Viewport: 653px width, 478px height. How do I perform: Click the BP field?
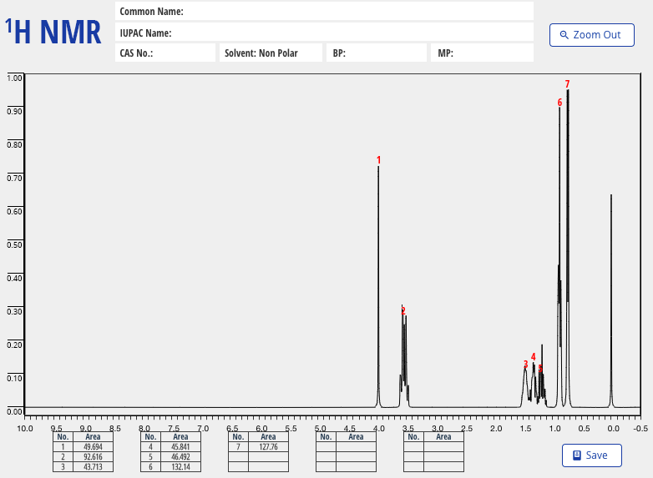(x=377, y=53)
